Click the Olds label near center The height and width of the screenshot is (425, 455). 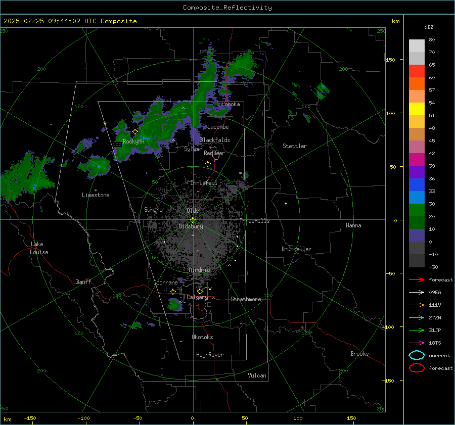[193, 211]
